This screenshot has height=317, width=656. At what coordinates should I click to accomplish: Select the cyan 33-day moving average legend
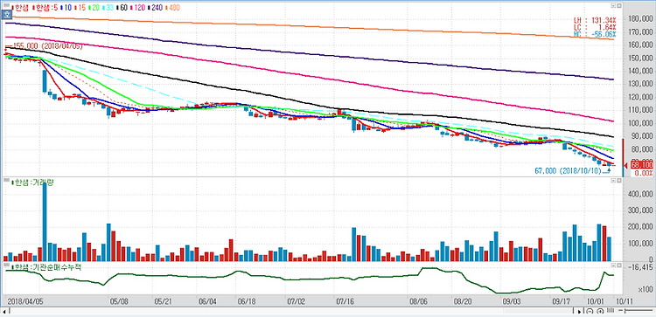click(x=108, y=8)
